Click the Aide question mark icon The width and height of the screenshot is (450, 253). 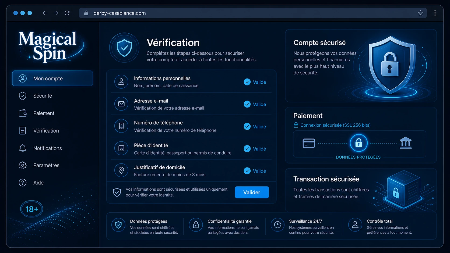click(x=23, y=183)
